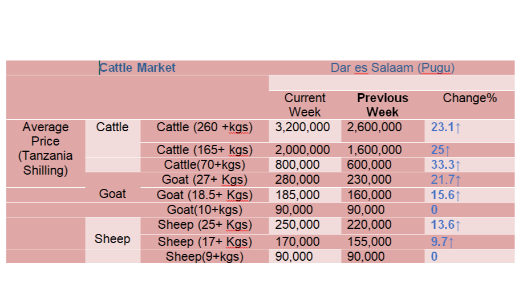Screen dimensions: 531x299
Task: Click the Goat (27+ Kgs) row label
Action: click(x=205, y=180)
